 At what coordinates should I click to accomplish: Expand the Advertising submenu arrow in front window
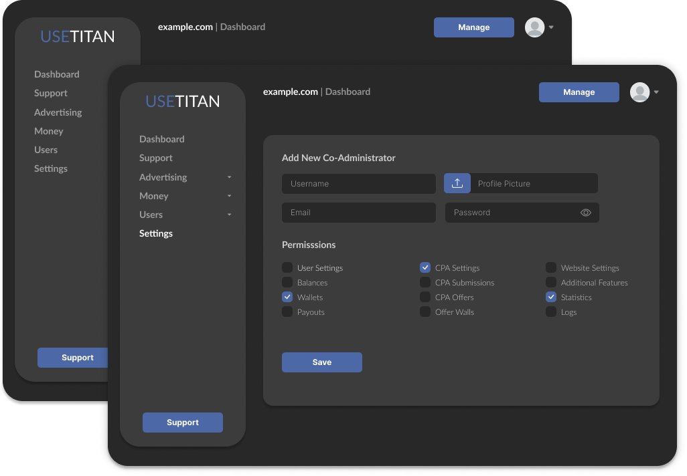[x=229, y=177]
